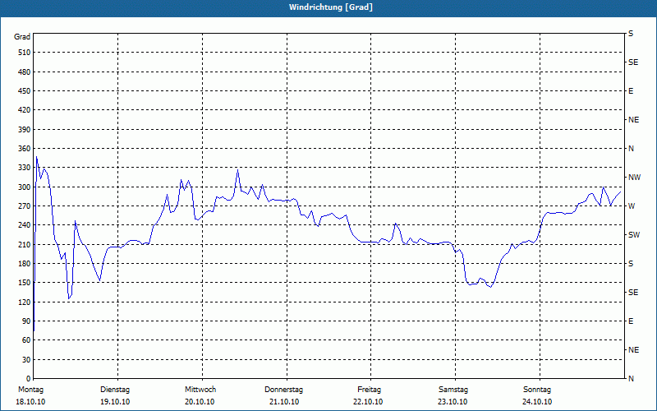Viewport: 657px width, 411px height.
Task: Click the '360' y-axis value
Action: point(25,149)
